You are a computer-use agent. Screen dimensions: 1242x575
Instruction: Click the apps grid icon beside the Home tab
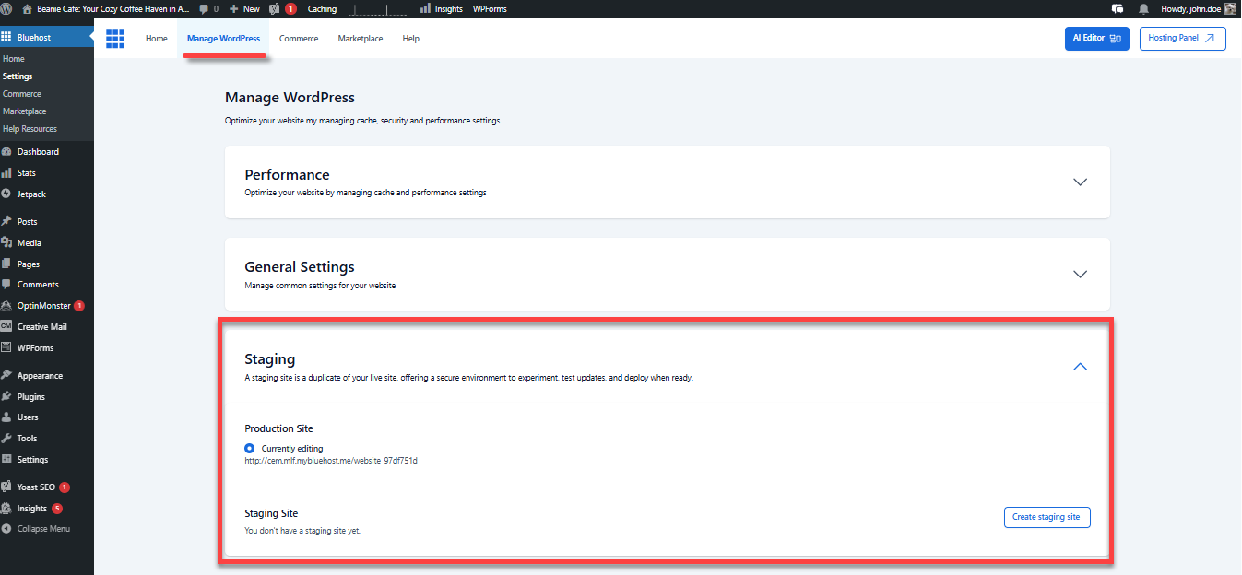pos(114,39)
